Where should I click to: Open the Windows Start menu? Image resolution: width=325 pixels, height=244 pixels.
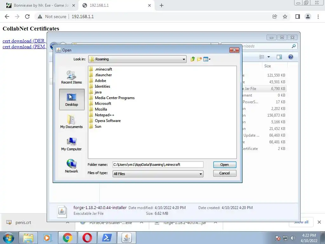9,238
